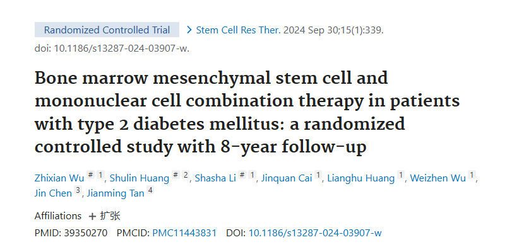Screen dimensions: 512x252
Task: Open the DOI 10.1186/s13287-024-03907-w link
Action: point(314,233)
